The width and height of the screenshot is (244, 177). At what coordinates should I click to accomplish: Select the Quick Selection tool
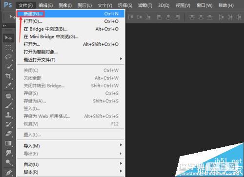pos(8,67)
